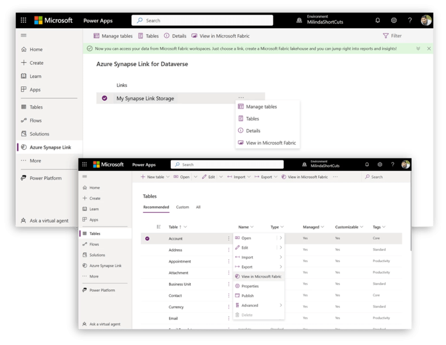Open the Tags column header dropdown
Viewport: 446px width, 345px height.
coord(383,227)
